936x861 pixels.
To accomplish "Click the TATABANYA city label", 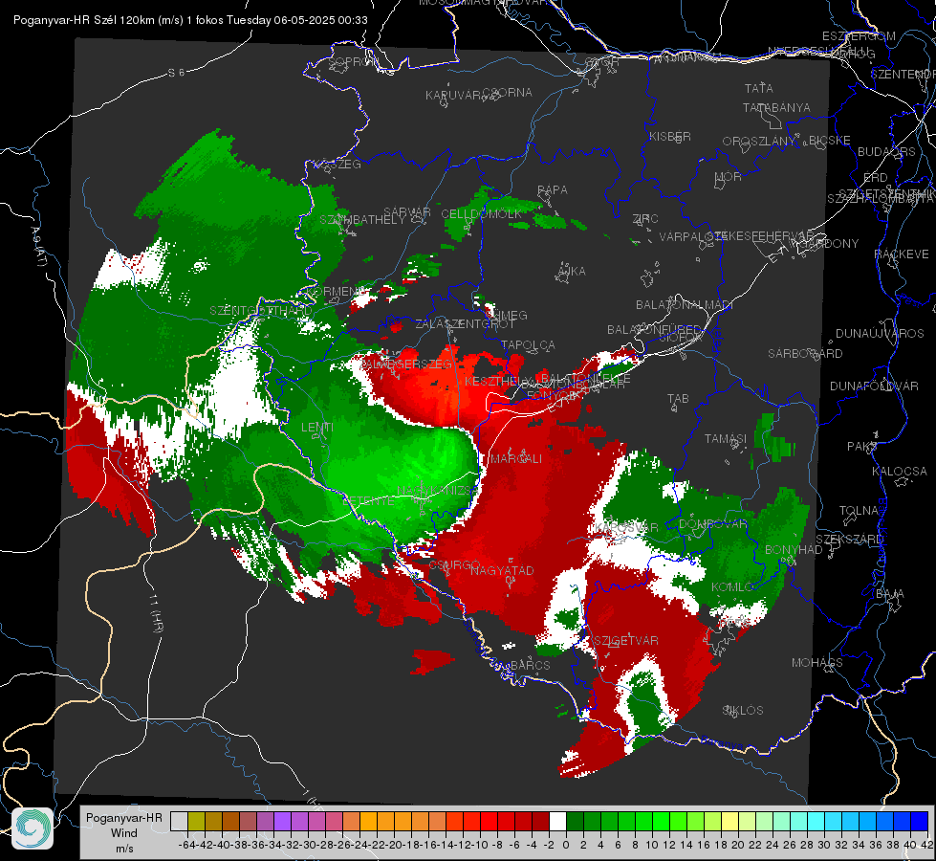I will [776, 107].
